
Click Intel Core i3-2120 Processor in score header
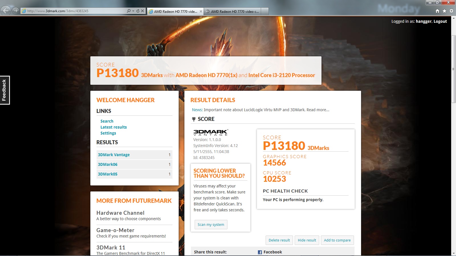[282, 75]
